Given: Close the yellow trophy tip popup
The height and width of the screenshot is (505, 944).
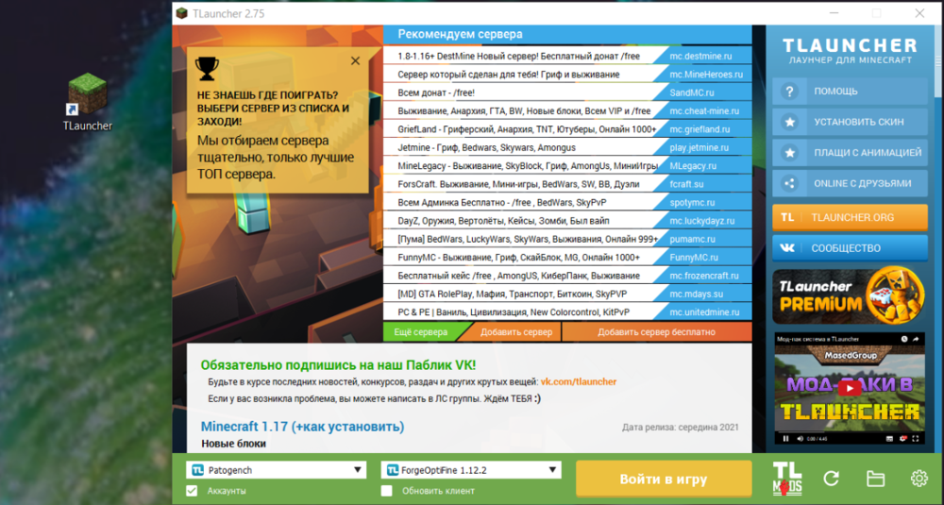Looking at the screenshot, I should point(355,60).
